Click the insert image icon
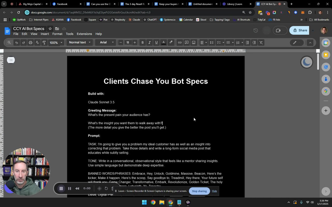Screen dimensions: 332x207 pyautogui.click(x=193, y=43)
